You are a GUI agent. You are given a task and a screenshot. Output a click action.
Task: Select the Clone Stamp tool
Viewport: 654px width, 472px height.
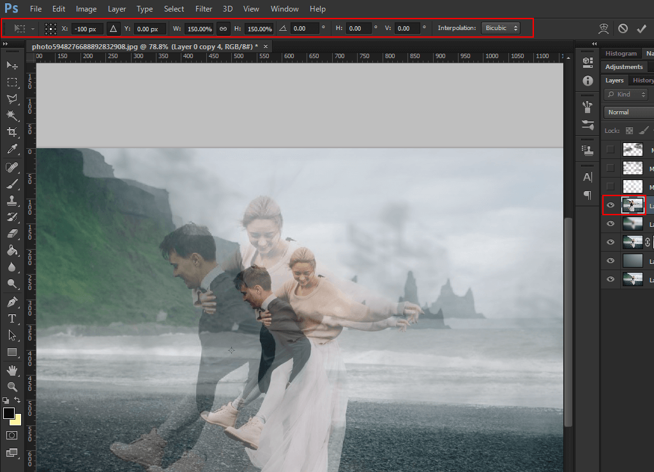(x=12, y=201)
